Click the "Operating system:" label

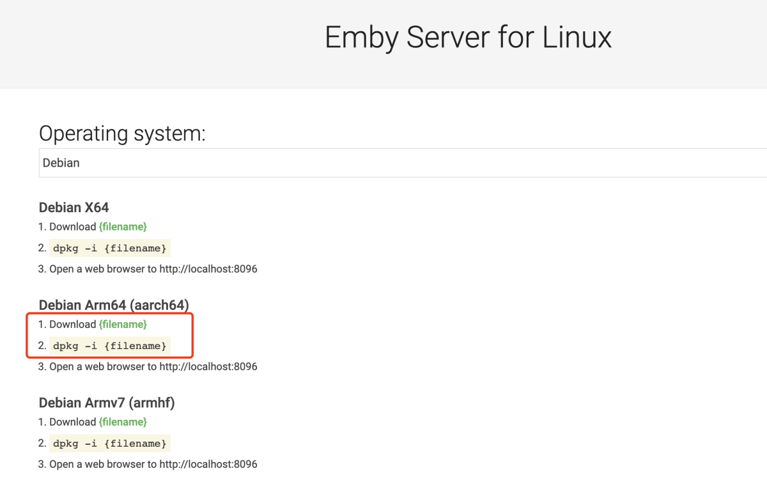click(122, 134)
